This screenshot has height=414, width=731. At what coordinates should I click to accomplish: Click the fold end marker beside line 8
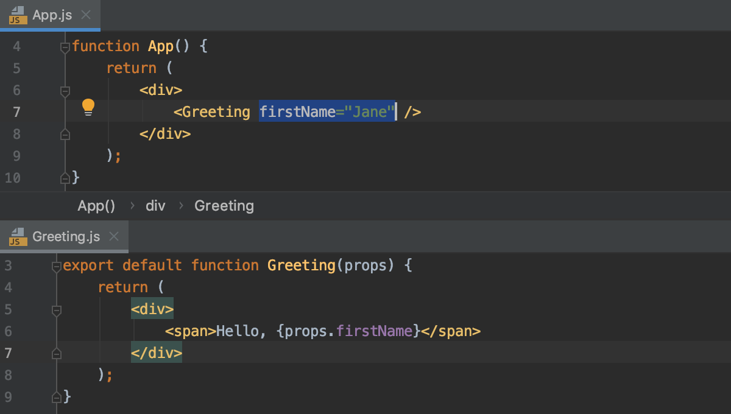pyautogui.click(x=65, y=133)
